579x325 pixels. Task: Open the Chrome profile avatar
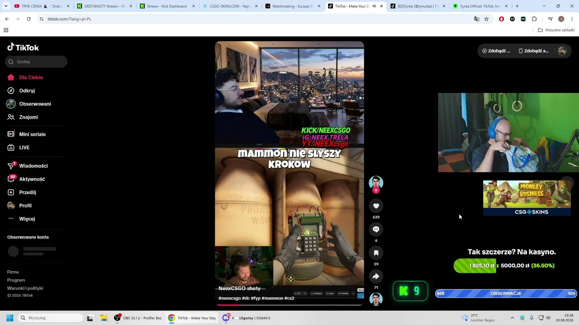(561, 19)
